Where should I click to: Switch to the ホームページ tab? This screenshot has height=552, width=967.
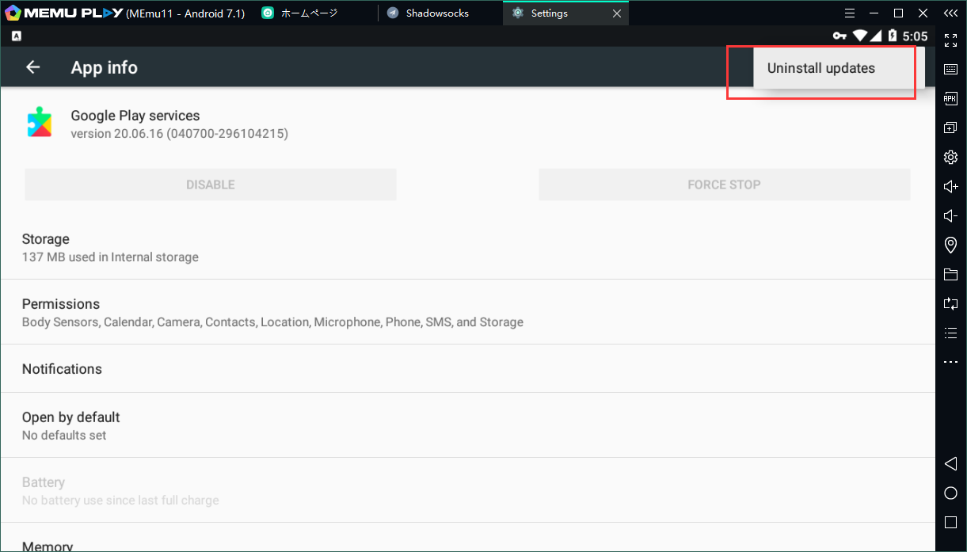309,13
